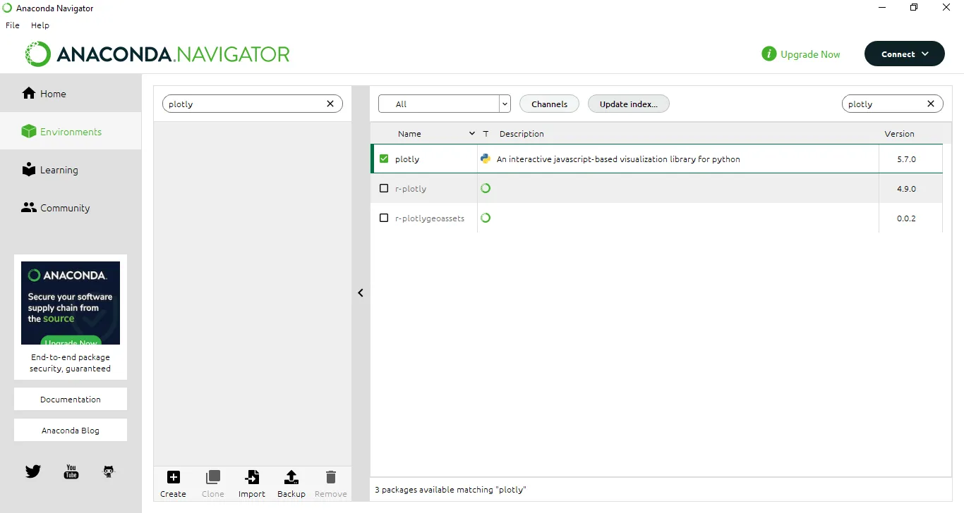Open the Documentation button
Screen dimensions: 964x513
(x=71, y=399)
